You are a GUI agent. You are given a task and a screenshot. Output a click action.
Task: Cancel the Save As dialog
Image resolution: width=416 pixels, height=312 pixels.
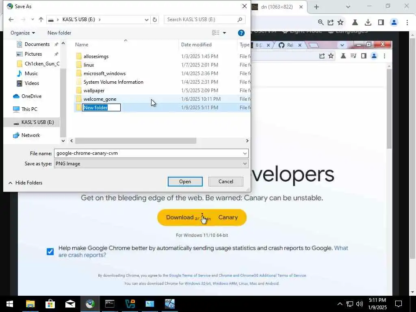226,182
